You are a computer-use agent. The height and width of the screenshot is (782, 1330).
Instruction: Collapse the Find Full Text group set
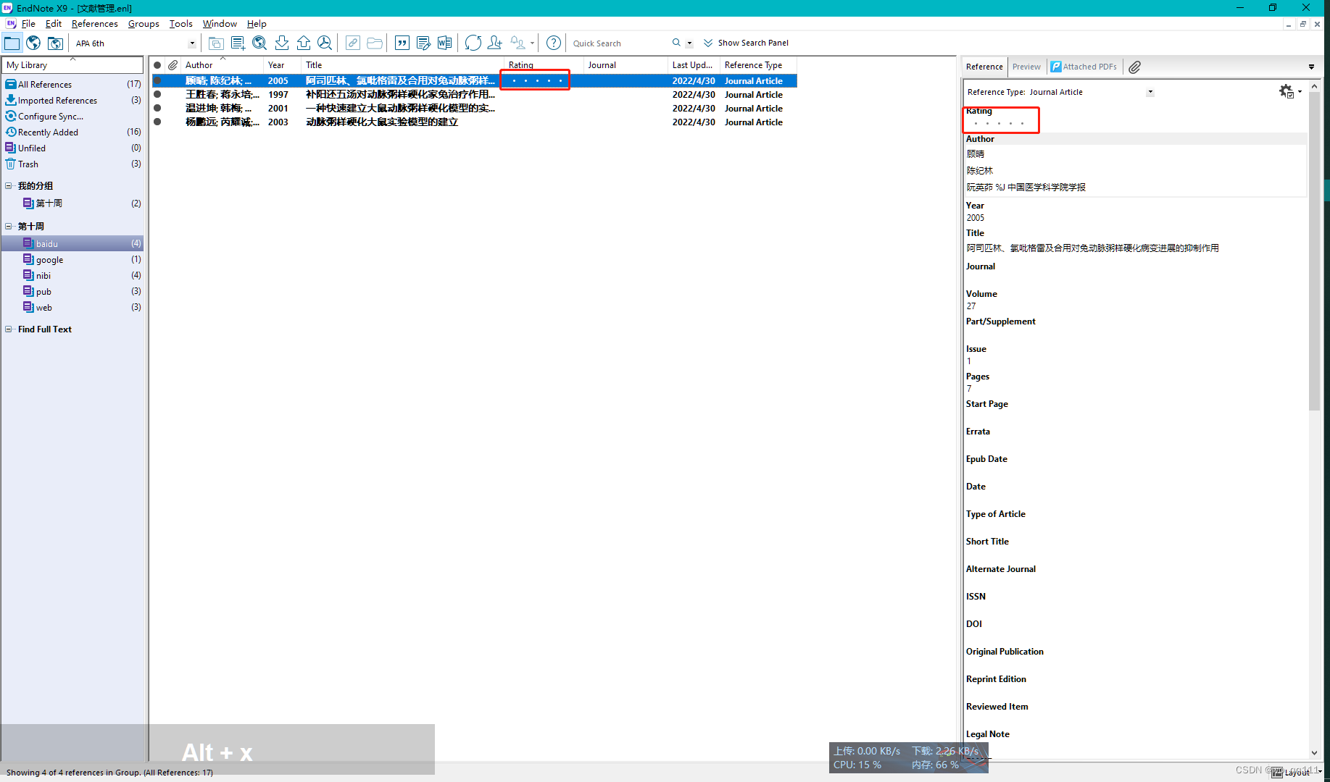click(x=9, y=329)
